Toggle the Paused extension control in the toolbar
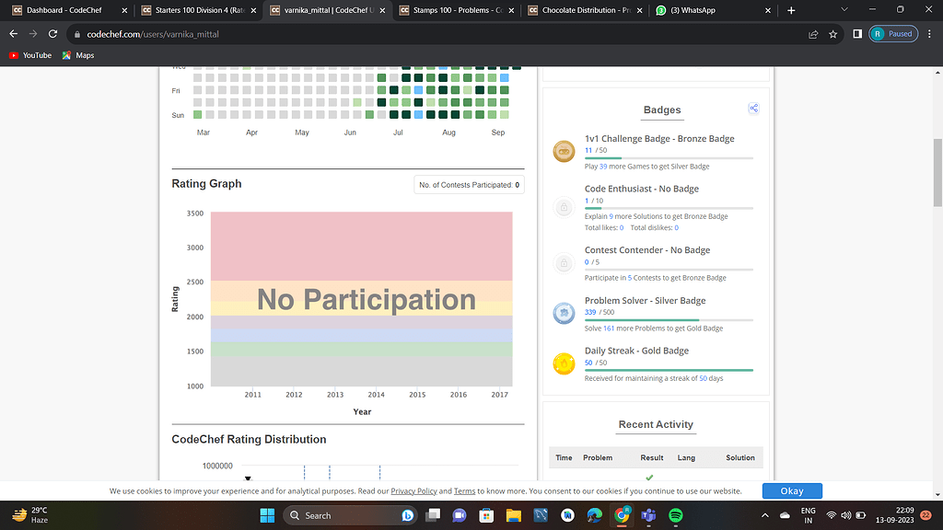 click(x=891, y=33)
